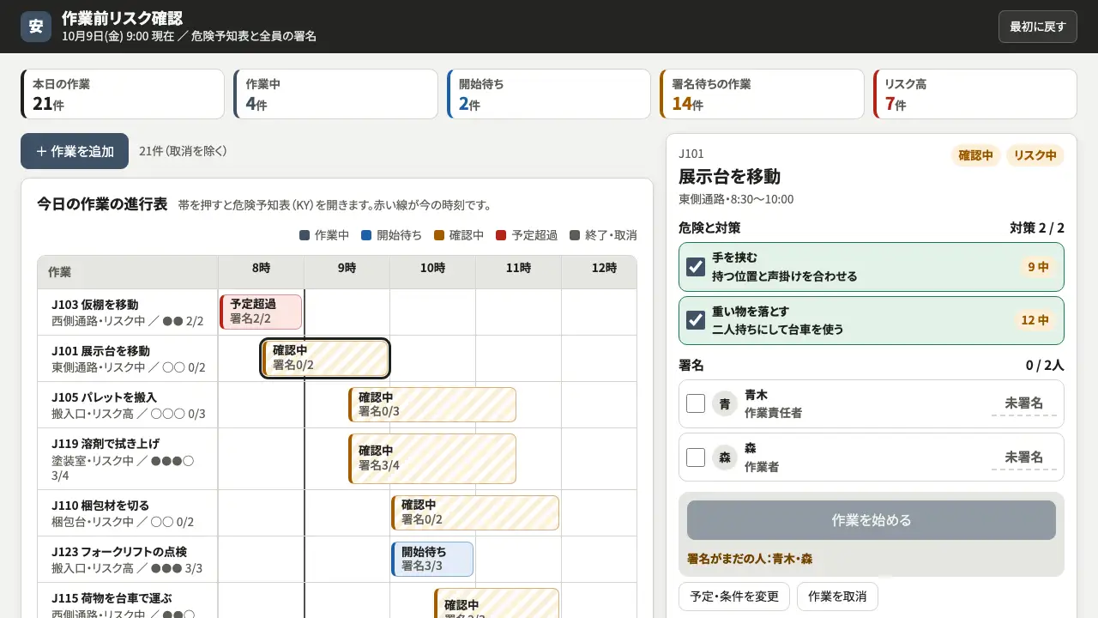The height and width of the screenshot is (618, 1098).
Task: Click the 最初に戻す button
Action: click(x=1037, y=27)
